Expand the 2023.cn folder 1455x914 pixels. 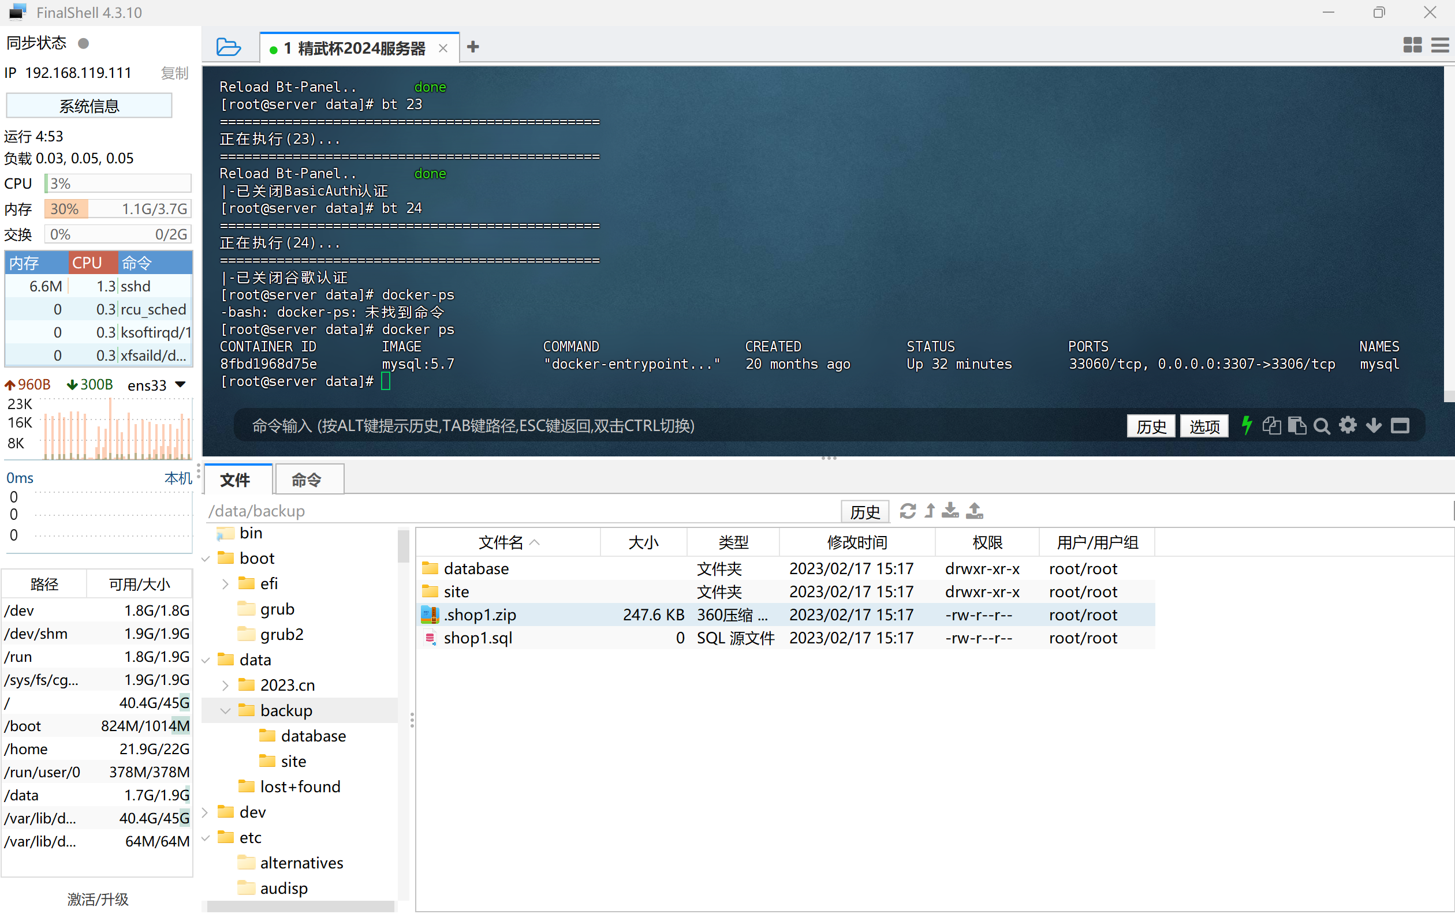point(225,685)
